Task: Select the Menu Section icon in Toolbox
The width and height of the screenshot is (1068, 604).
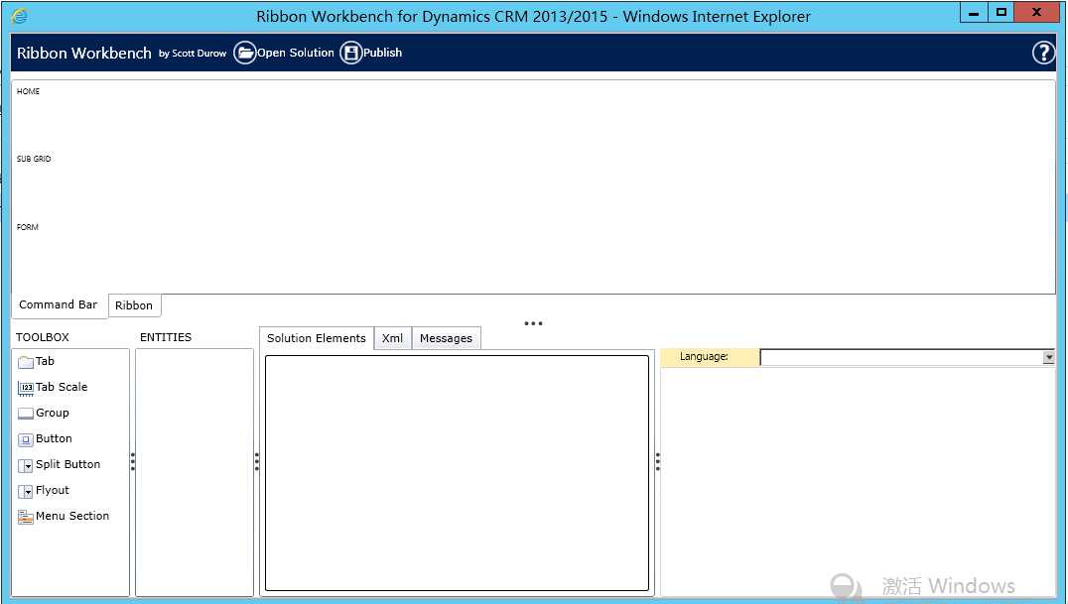Action: 25,517
